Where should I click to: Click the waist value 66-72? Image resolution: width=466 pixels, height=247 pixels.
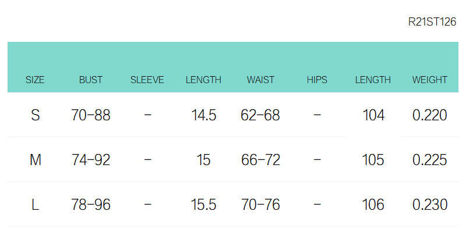pos(260,160)
